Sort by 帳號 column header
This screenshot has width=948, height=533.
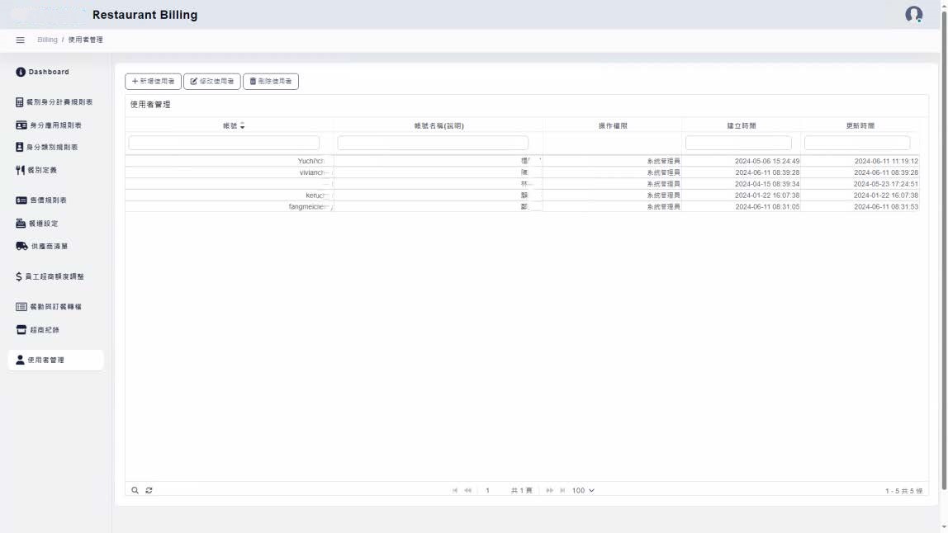coord(230,125)
